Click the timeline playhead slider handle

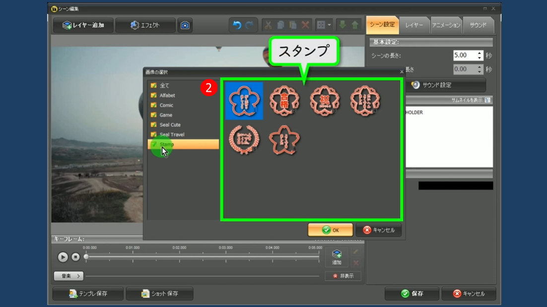click(x=86, y=257)
